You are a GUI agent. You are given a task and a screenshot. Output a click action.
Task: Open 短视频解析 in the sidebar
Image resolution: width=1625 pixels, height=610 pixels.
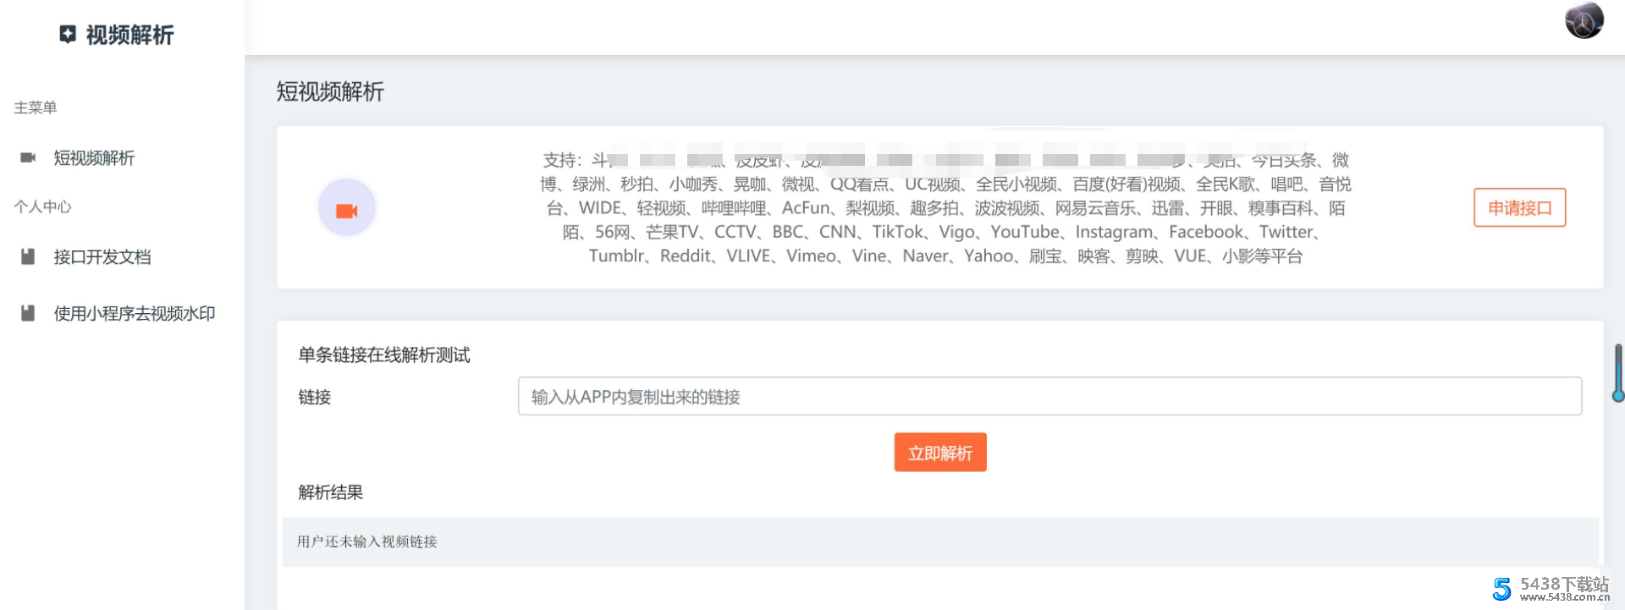[x=94, y=158]
